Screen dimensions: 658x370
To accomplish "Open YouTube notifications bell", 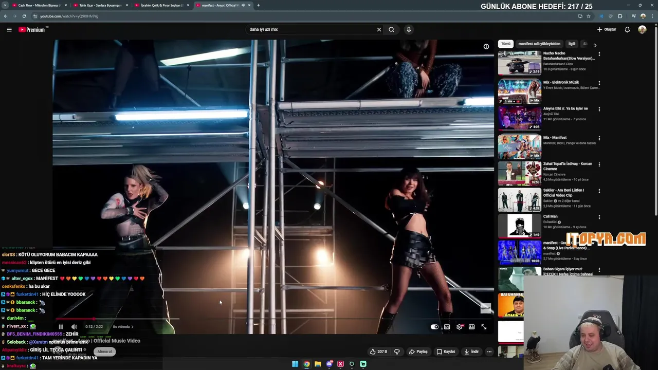I will [627, 29].
